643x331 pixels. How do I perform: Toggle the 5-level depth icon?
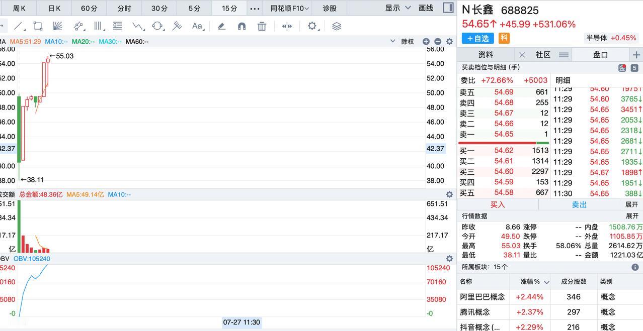[x=634, y=68]
